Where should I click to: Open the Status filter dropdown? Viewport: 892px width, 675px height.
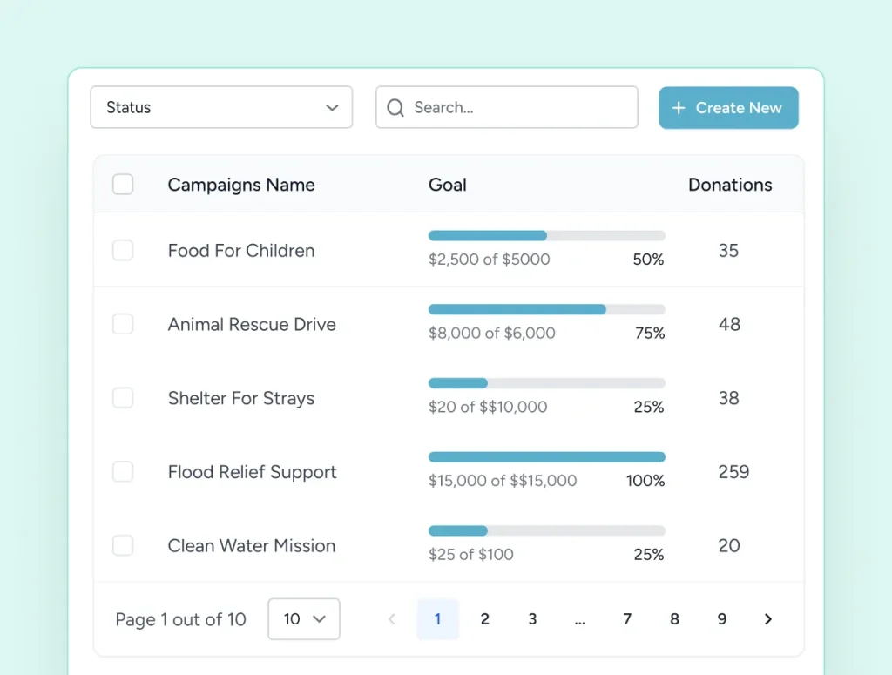[221, 107]
